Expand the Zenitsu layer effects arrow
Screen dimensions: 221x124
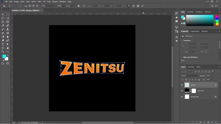[x=218, y=85]
